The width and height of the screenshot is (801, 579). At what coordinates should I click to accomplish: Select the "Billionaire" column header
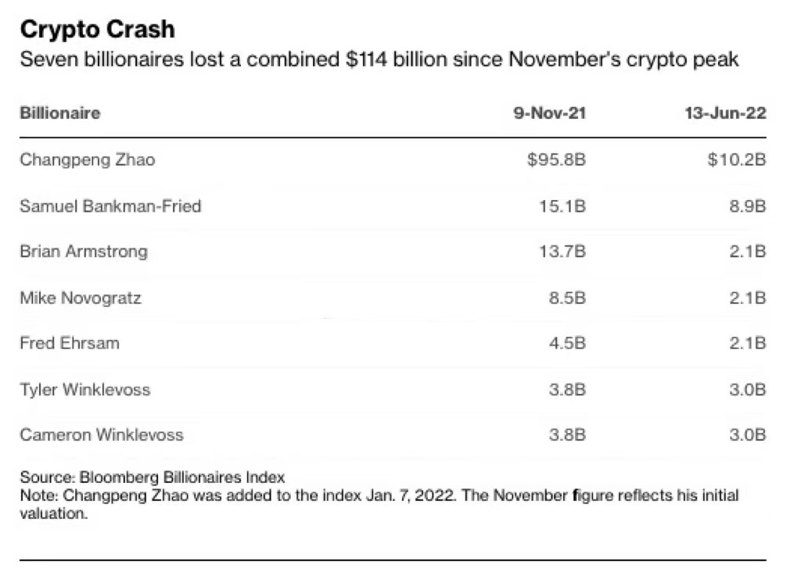pyautogui.click(x=60, y=113)
